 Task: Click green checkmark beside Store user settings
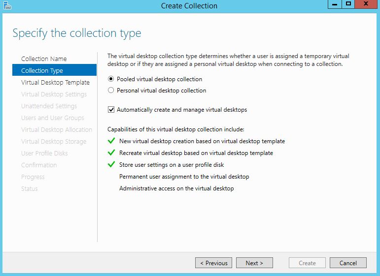click(x=111, y=165)
